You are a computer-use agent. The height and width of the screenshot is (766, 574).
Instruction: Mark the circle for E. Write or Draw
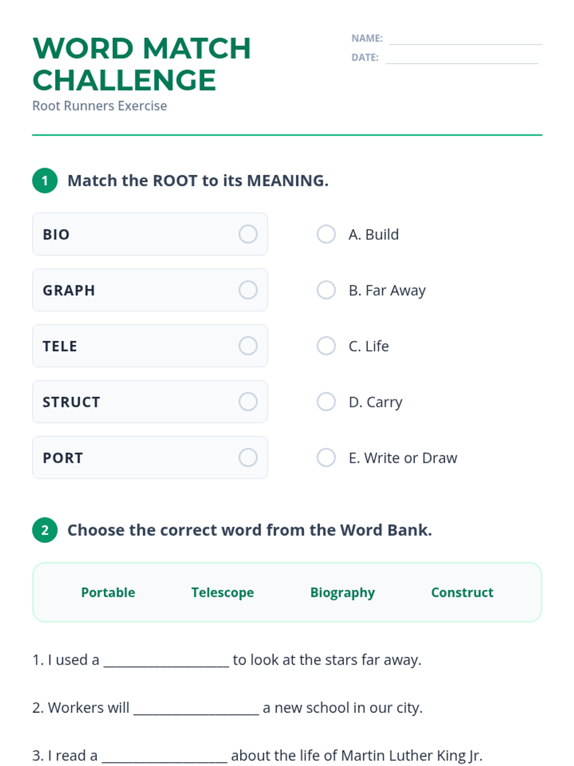tap(326, 457)
